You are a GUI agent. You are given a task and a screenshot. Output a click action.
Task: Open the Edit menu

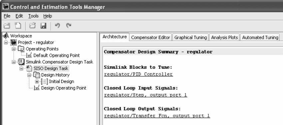pyautogui.click(x=19, y=16)
